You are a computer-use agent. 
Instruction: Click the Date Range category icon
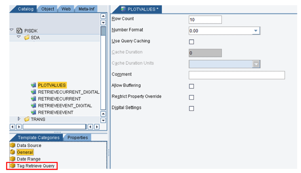(x=13, y=159)
